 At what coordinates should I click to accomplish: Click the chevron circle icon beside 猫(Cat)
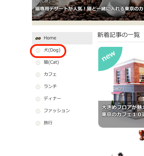[x=38, y=63]
